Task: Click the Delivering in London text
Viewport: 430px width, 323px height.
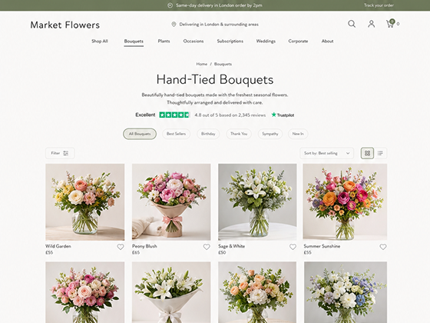Action: click(x=219, y=25)
